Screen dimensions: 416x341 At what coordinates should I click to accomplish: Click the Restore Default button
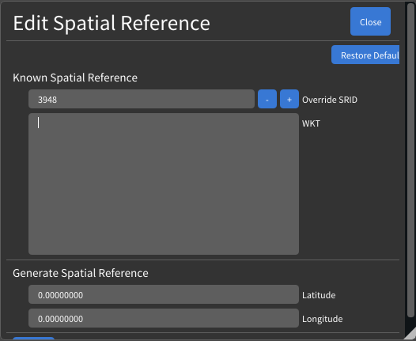pos(365,55)
